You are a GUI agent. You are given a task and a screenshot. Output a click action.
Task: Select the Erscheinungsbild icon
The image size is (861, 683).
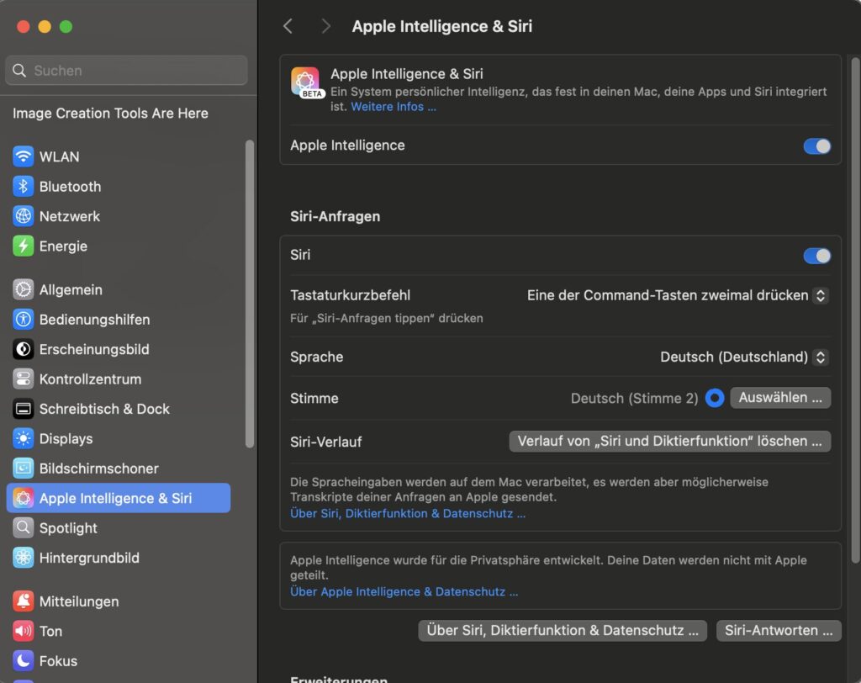(x=23, y=349)
